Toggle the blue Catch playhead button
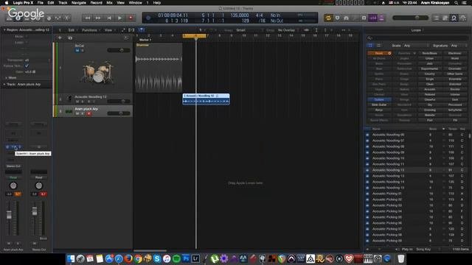 [x=141, y=29]
